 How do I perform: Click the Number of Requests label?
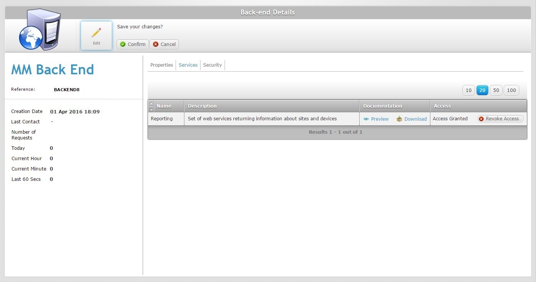pyautogui.click(x=24, y=135)
